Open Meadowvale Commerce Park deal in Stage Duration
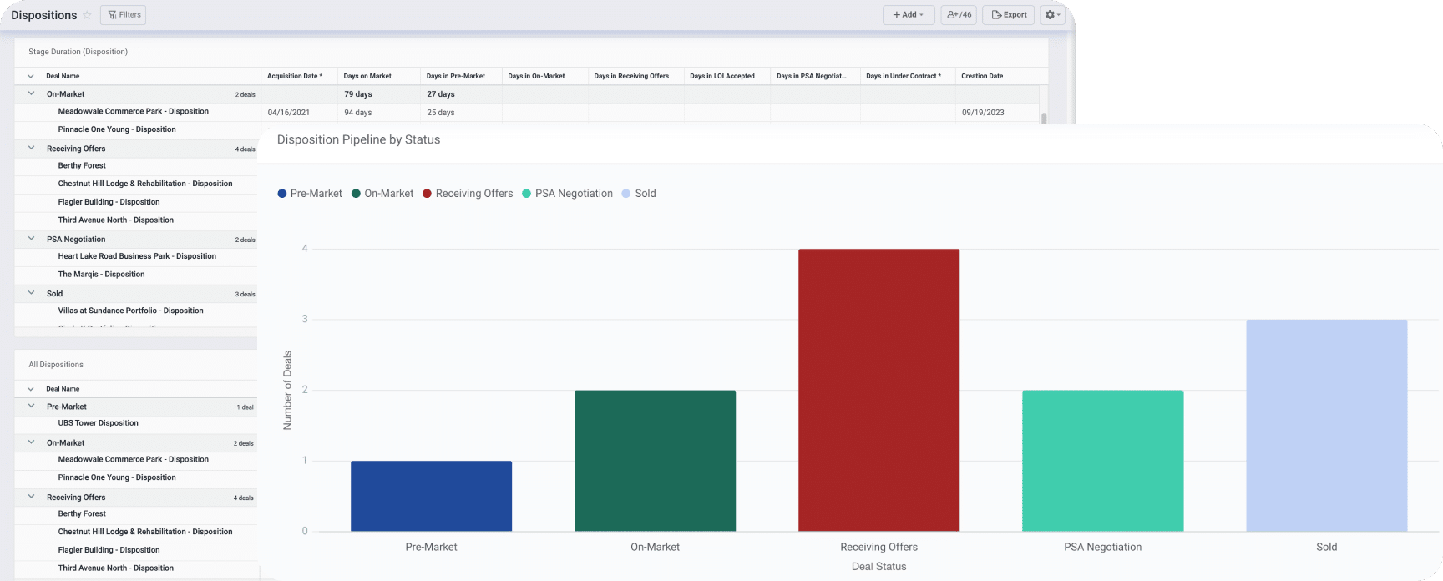 134,111
